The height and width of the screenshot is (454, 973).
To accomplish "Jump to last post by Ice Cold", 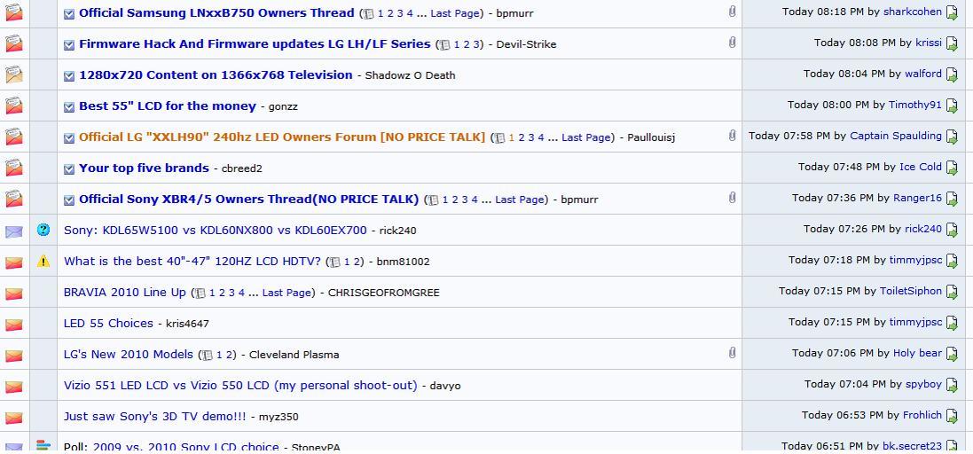I will pos(952,168).
